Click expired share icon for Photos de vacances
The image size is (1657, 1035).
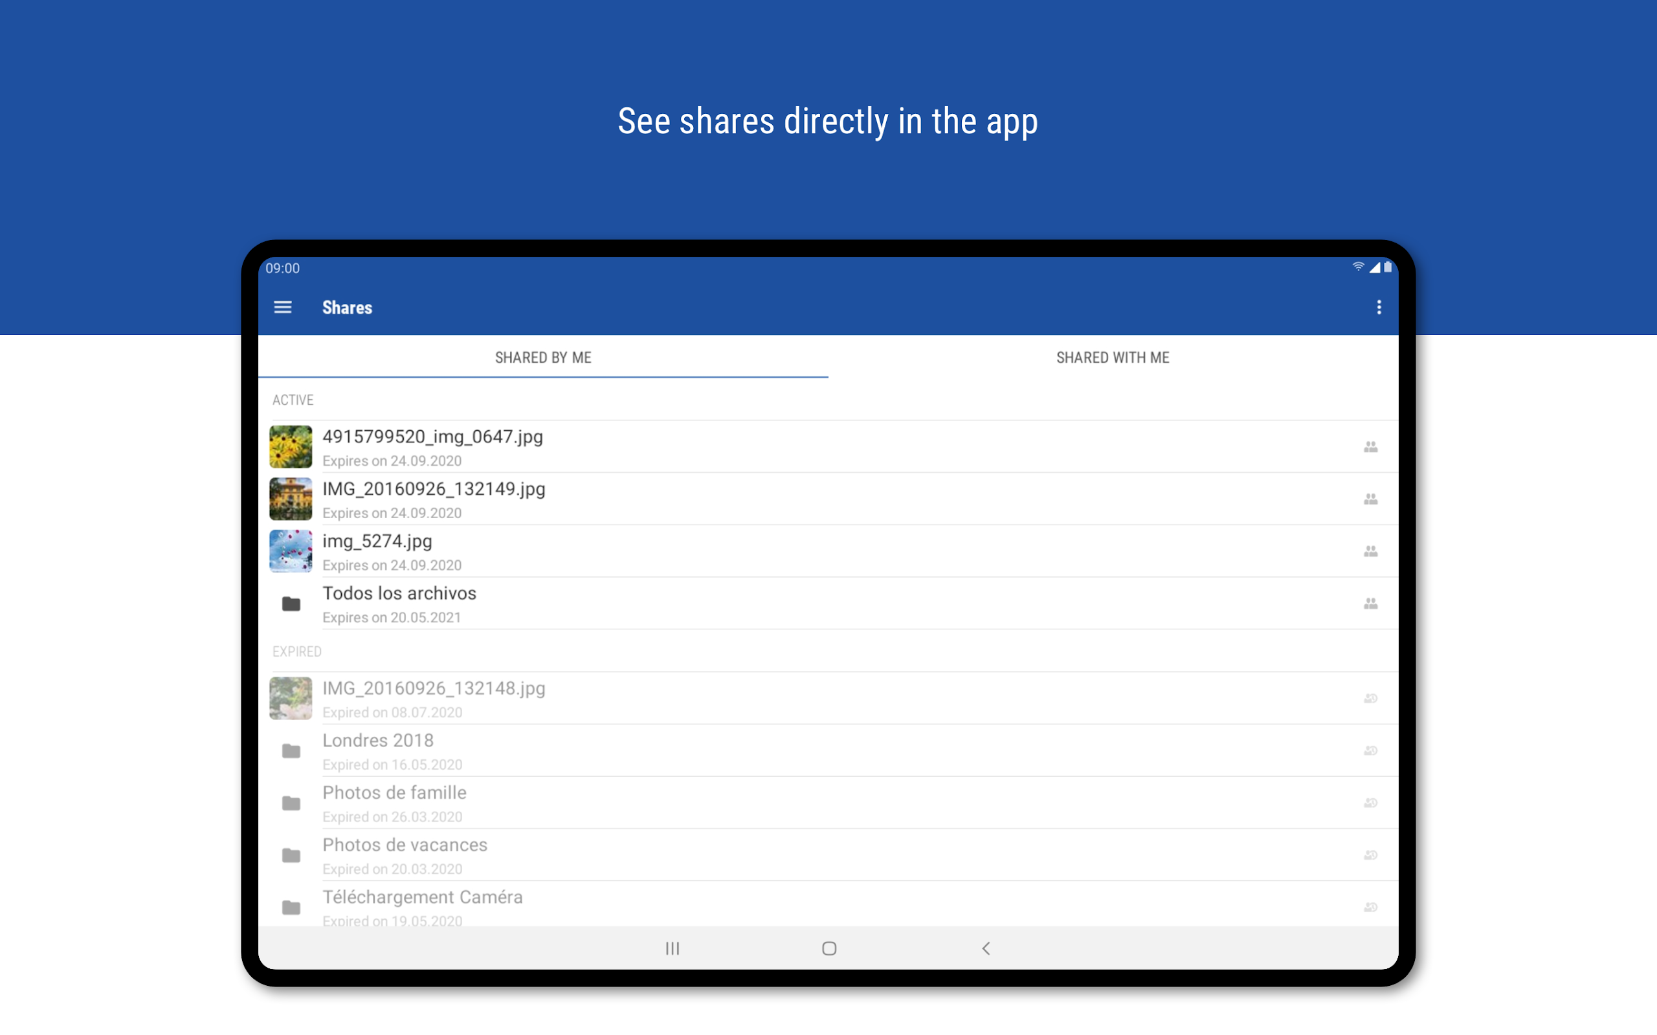pos(1370,855)
